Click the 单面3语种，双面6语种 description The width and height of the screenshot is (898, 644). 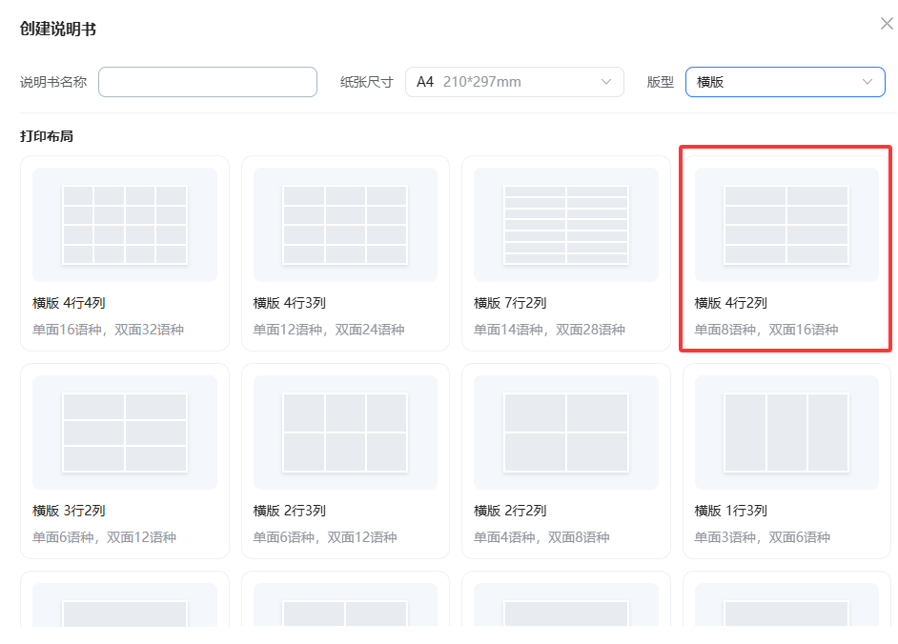(x=763, y=537)
